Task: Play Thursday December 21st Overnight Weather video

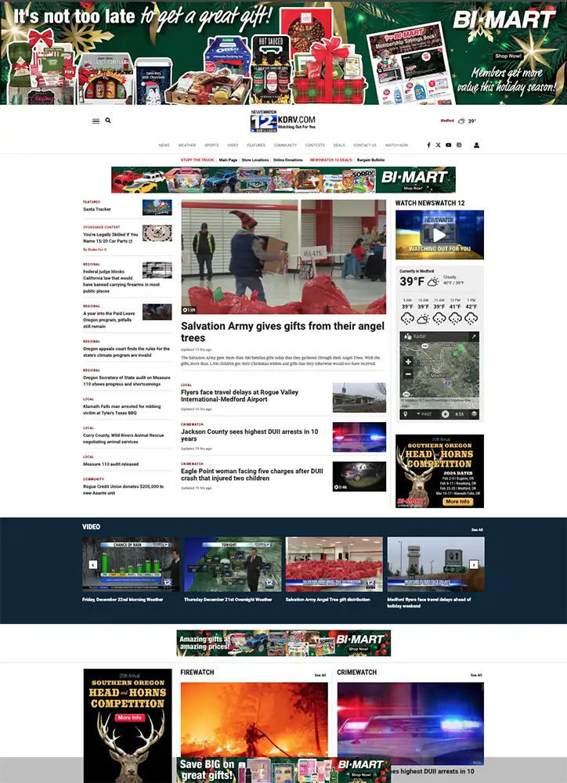Action: 233,565
